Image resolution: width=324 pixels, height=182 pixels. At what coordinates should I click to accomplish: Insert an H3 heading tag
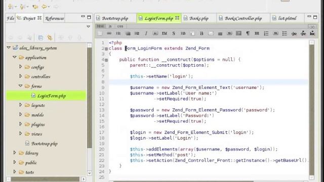coord(183,33)
